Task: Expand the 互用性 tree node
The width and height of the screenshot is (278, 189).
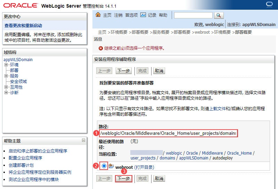Action: [6, 87]
